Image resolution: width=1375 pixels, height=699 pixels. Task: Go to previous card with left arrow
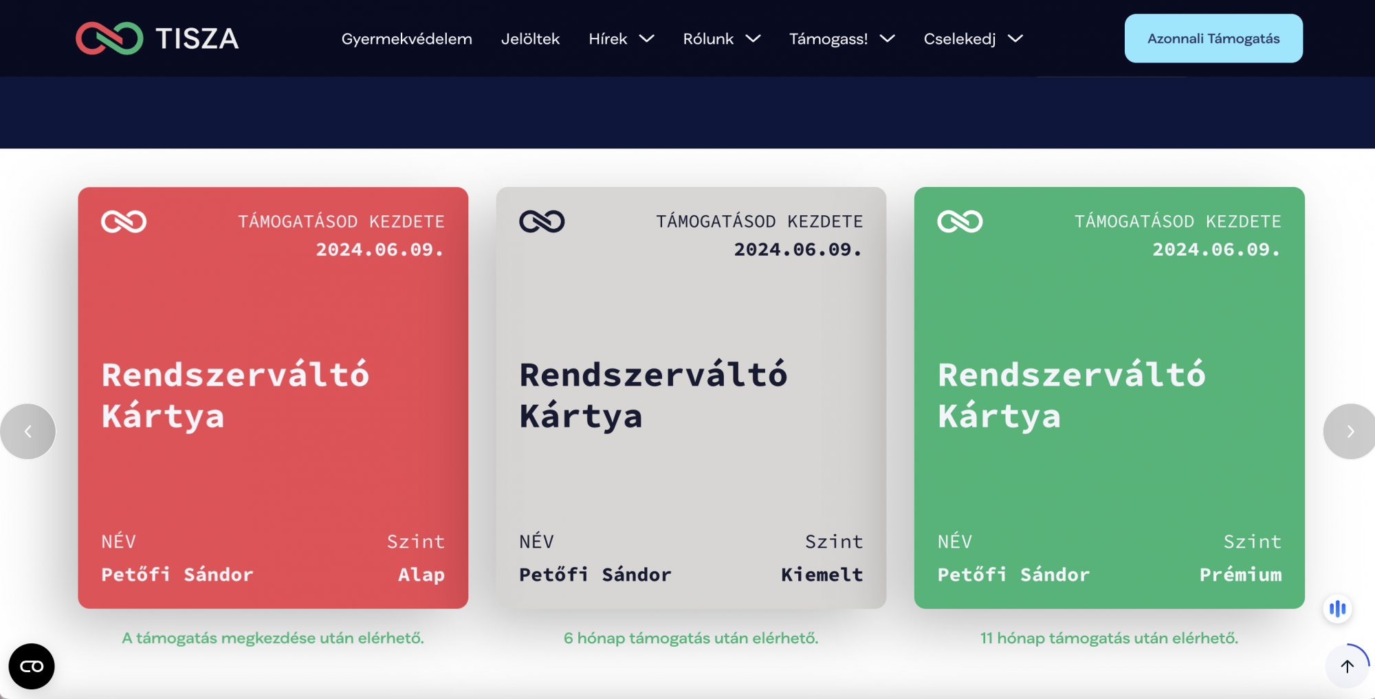click(28, 432)
